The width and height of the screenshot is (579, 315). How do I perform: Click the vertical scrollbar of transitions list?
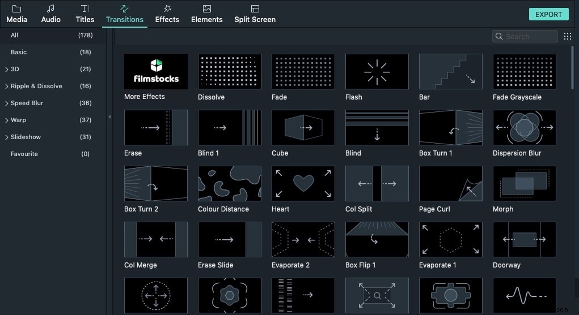(572, 67)
